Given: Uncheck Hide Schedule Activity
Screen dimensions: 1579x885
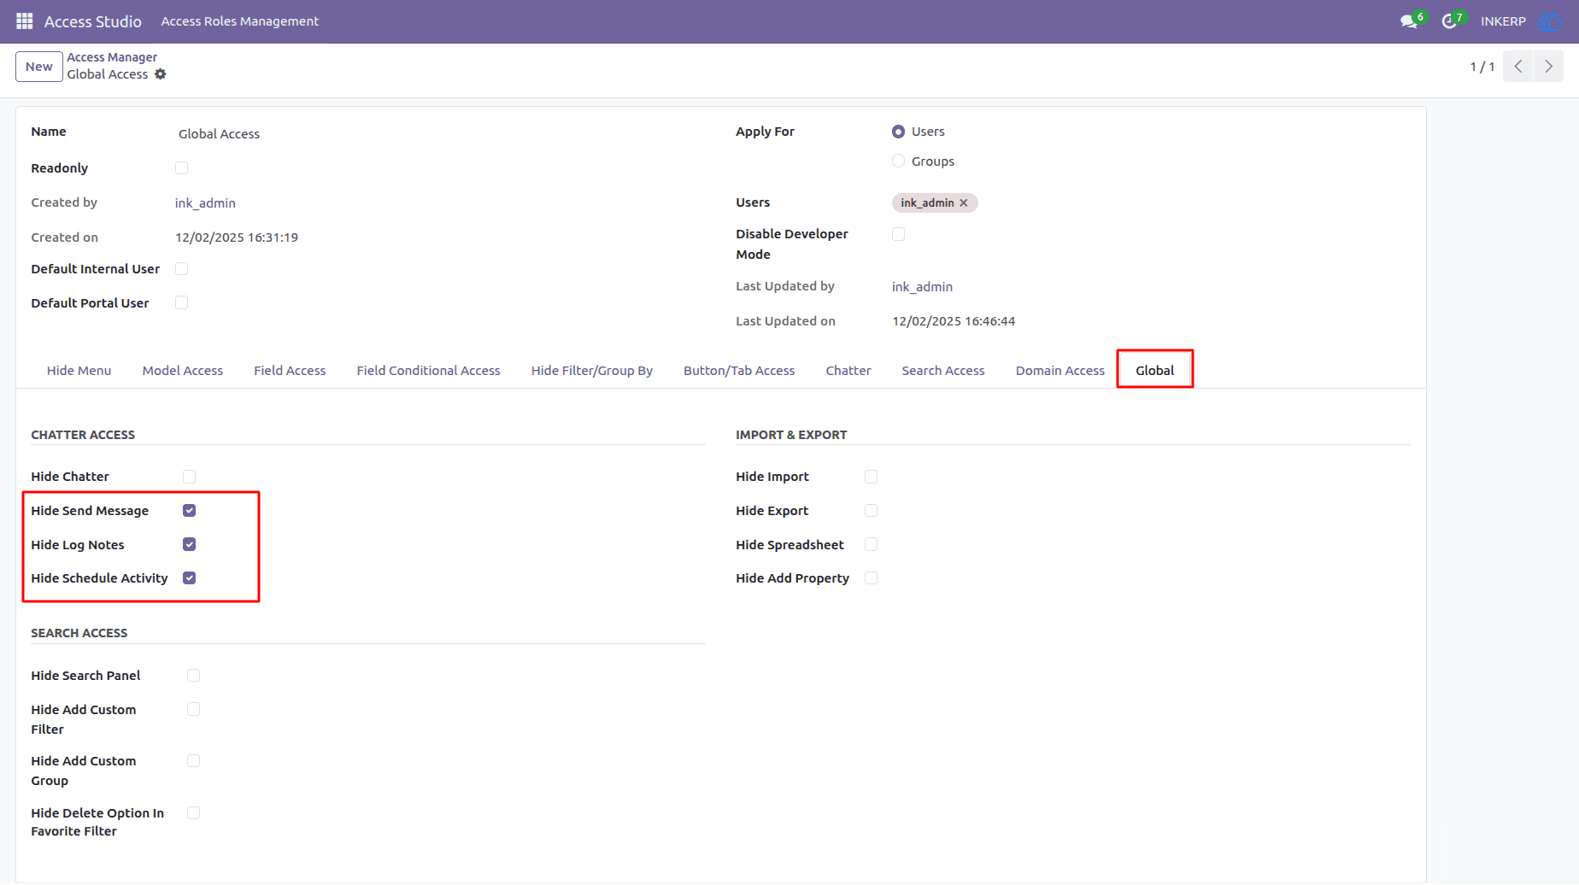Looking at the screenshot, I should point(189,577).
